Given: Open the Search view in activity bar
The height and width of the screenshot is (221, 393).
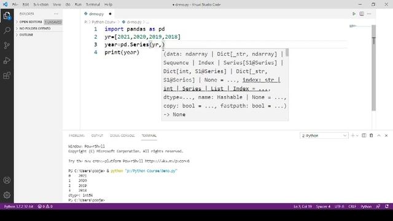Looking at the screenshot, I should pyautogui.click(x=7, y=31).
